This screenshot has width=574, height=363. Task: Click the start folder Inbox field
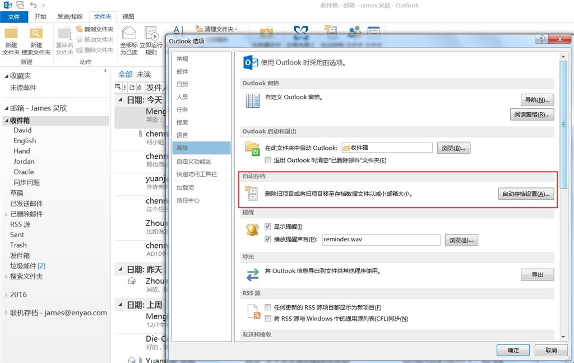[x=387, y=148]
